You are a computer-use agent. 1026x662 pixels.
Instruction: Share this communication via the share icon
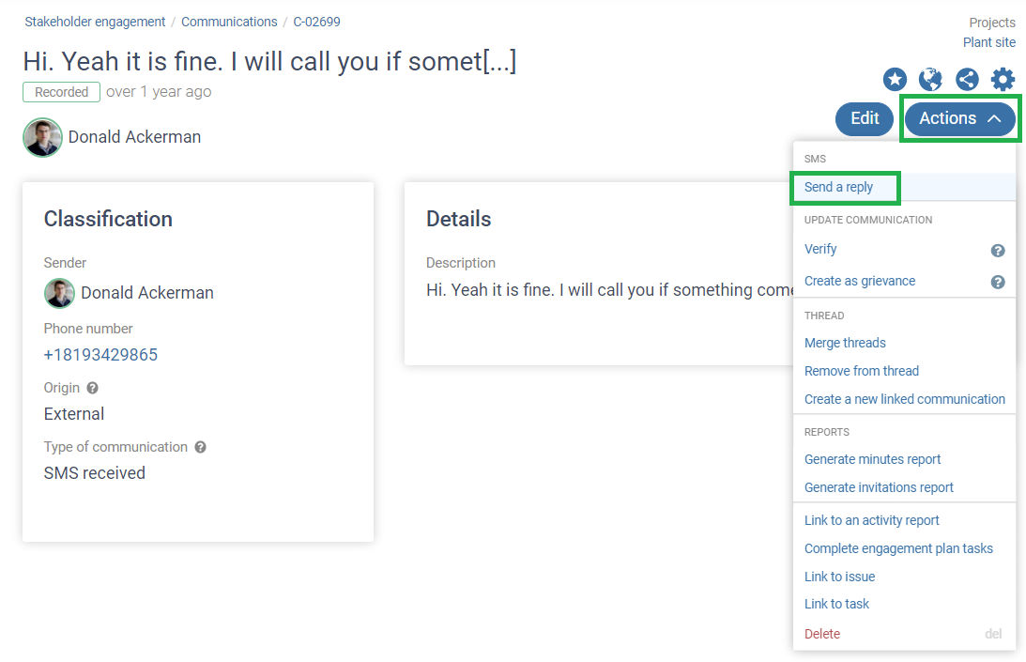(967, 80)
